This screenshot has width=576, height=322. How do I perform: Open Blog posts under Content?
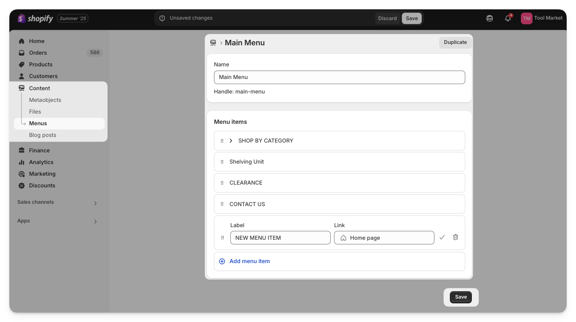[43, 135]
